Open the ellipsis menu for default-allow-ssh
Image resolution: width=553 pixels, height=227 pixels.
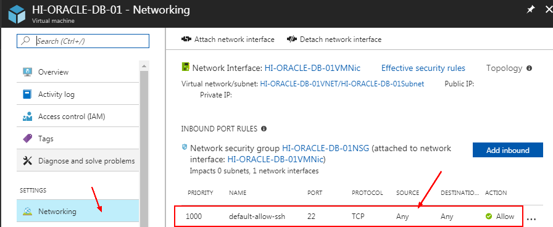pos(531,218)
